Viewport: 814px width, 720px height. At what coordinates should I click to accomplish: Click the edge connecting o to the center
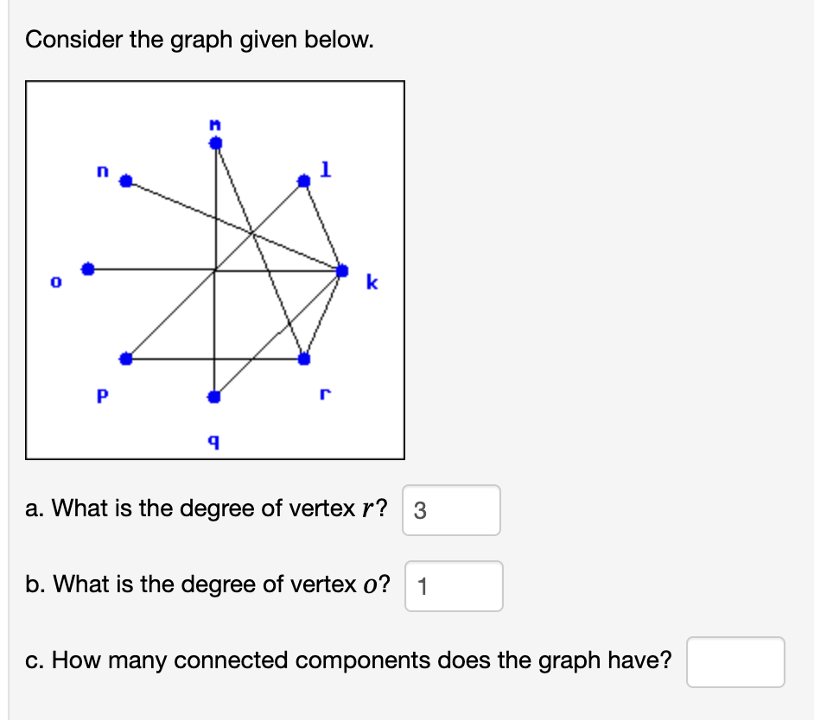147,268
